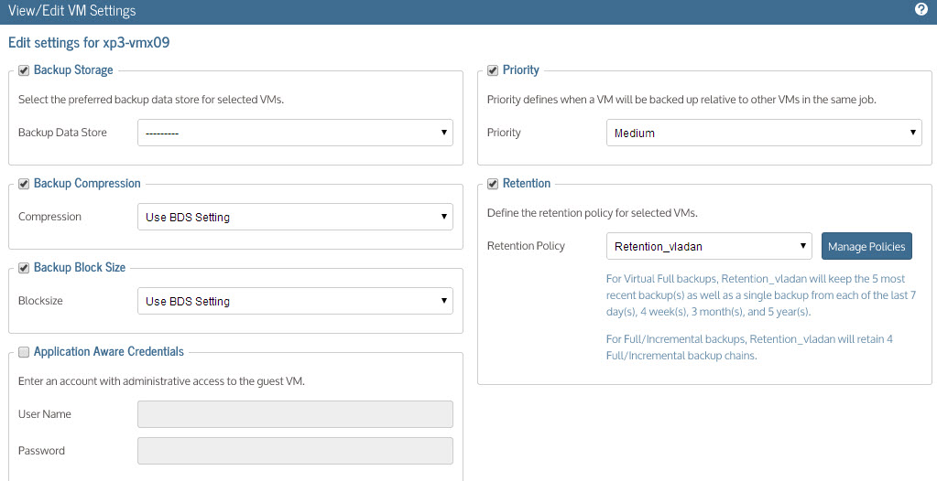937x481 pixels.
Task: Uncheck the Backup Storage checkbox
Action: 24,70
